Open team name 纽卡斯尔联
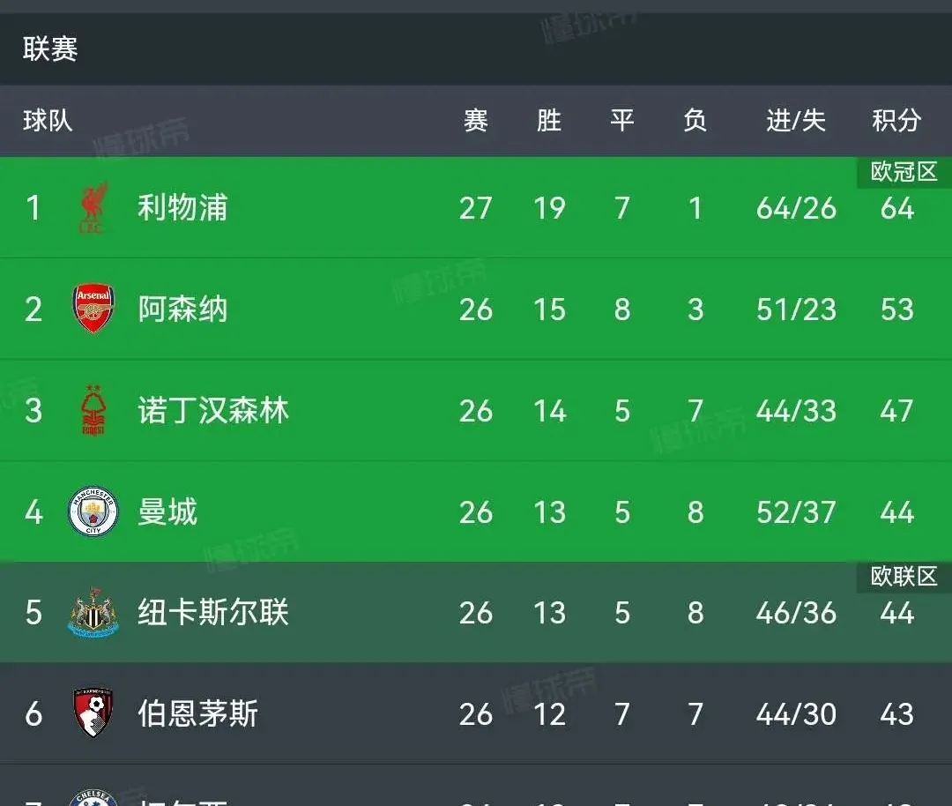The image size is (952, 806). (213, 612)
